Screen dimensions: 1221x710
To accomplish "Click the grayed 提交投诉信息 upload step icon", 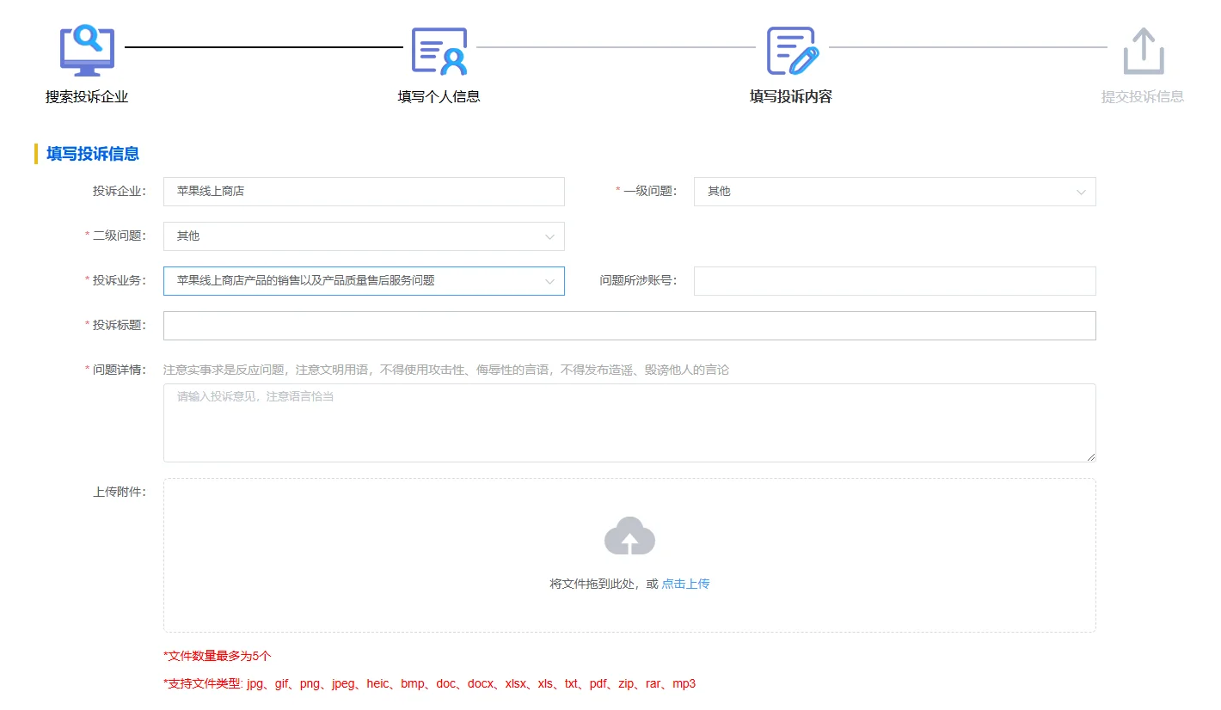I will (1144, 52).
